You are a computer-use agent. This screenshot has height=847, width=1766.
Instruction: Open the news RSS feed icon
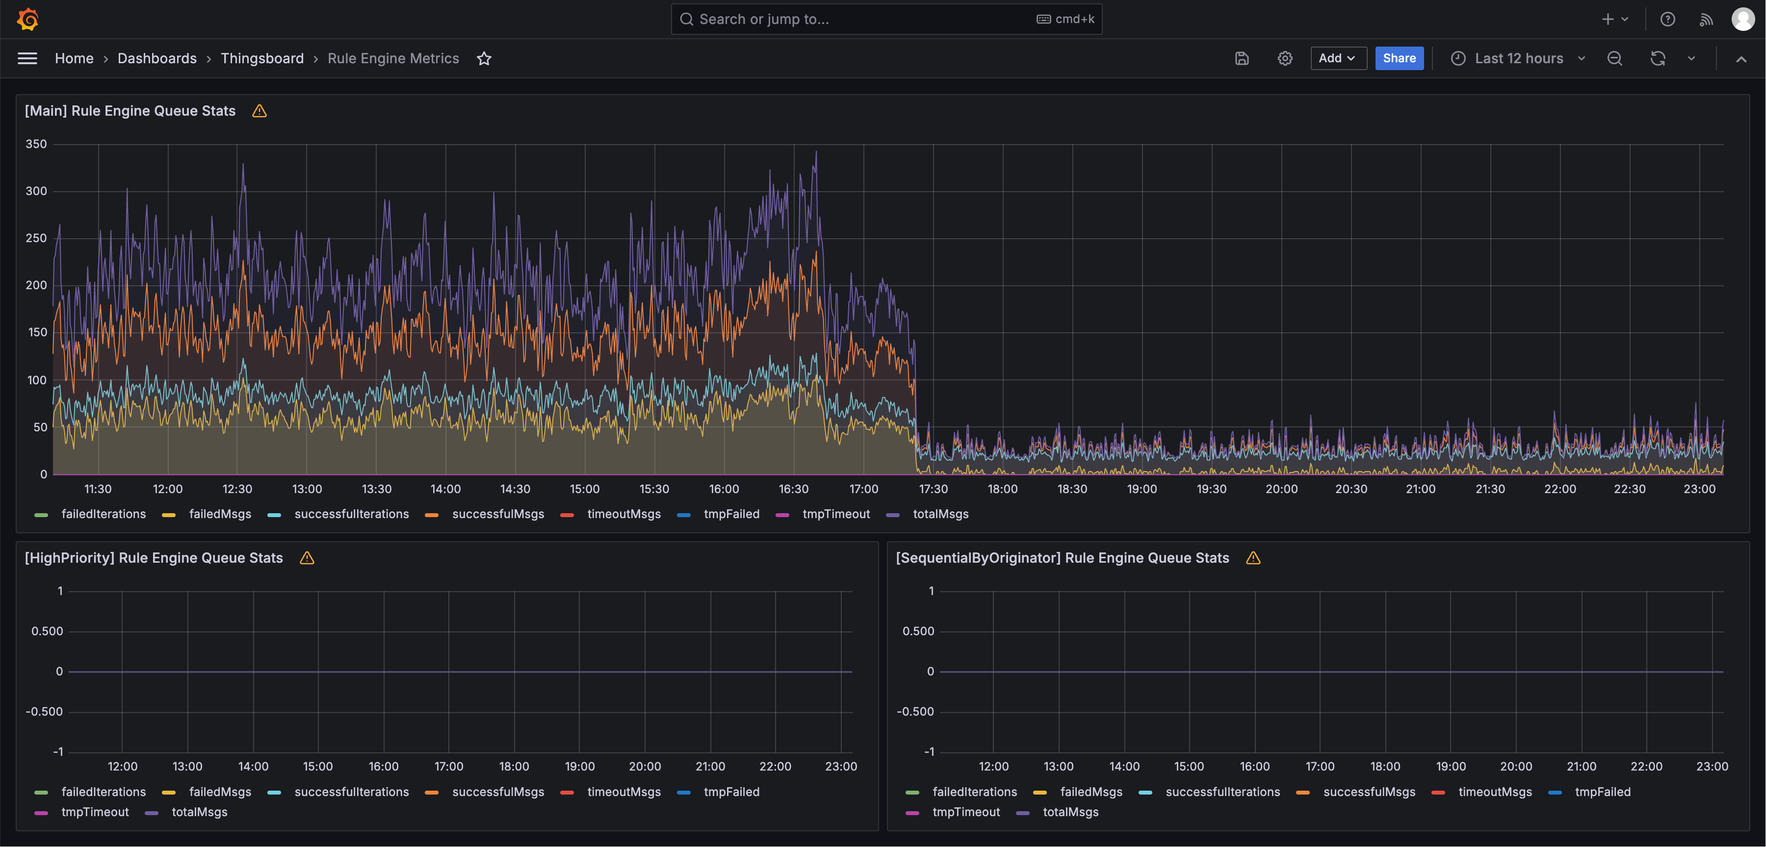[x=1706, y=19]
